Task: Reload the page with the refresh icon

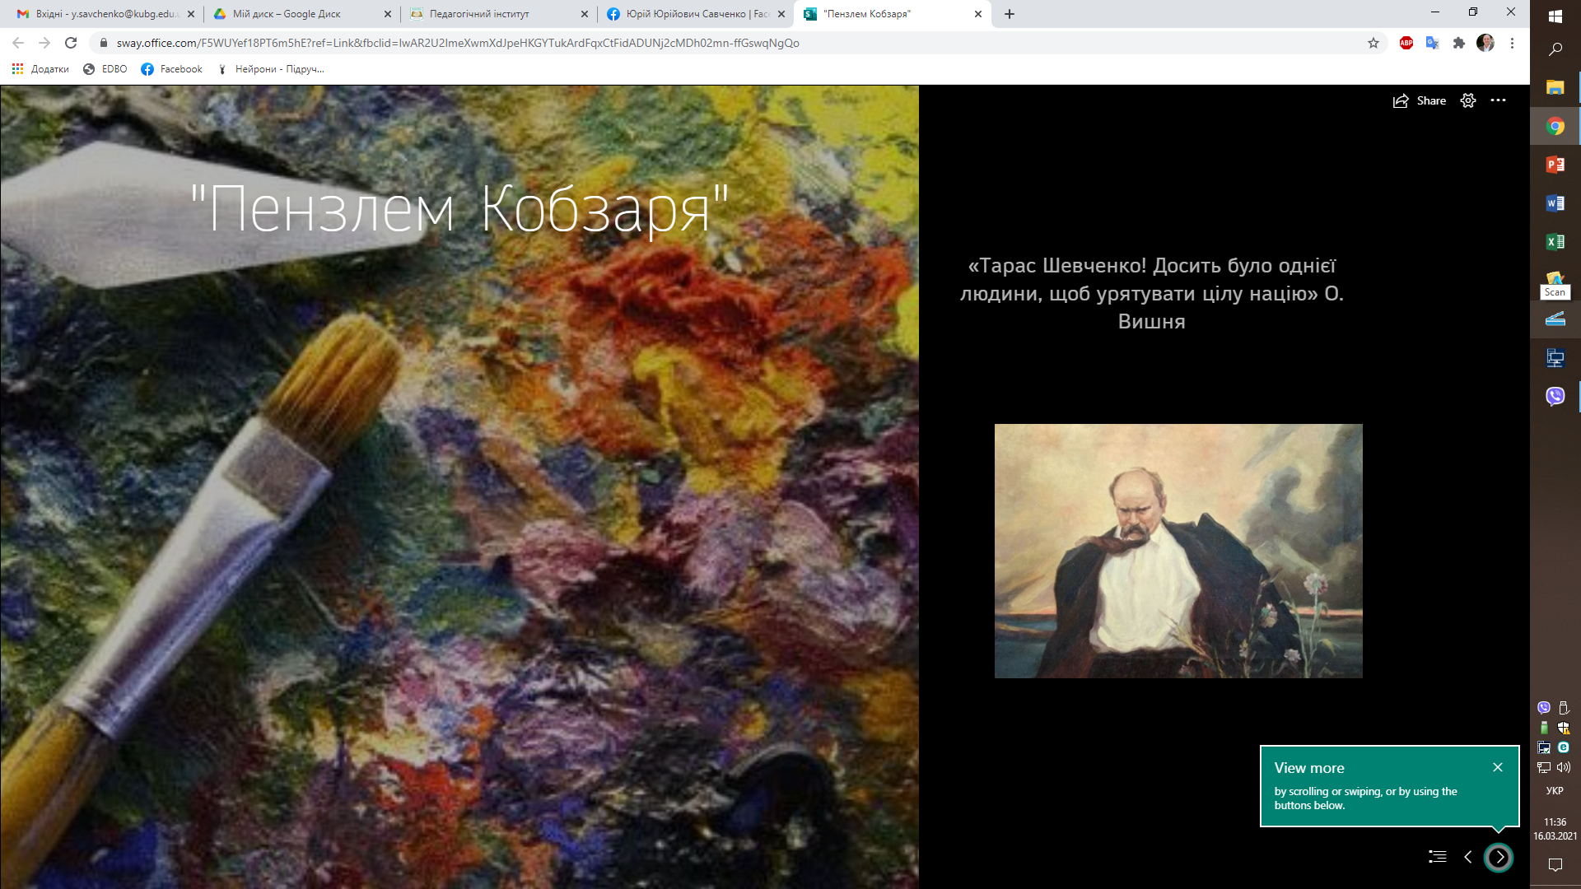Action: tap(71, 43)
